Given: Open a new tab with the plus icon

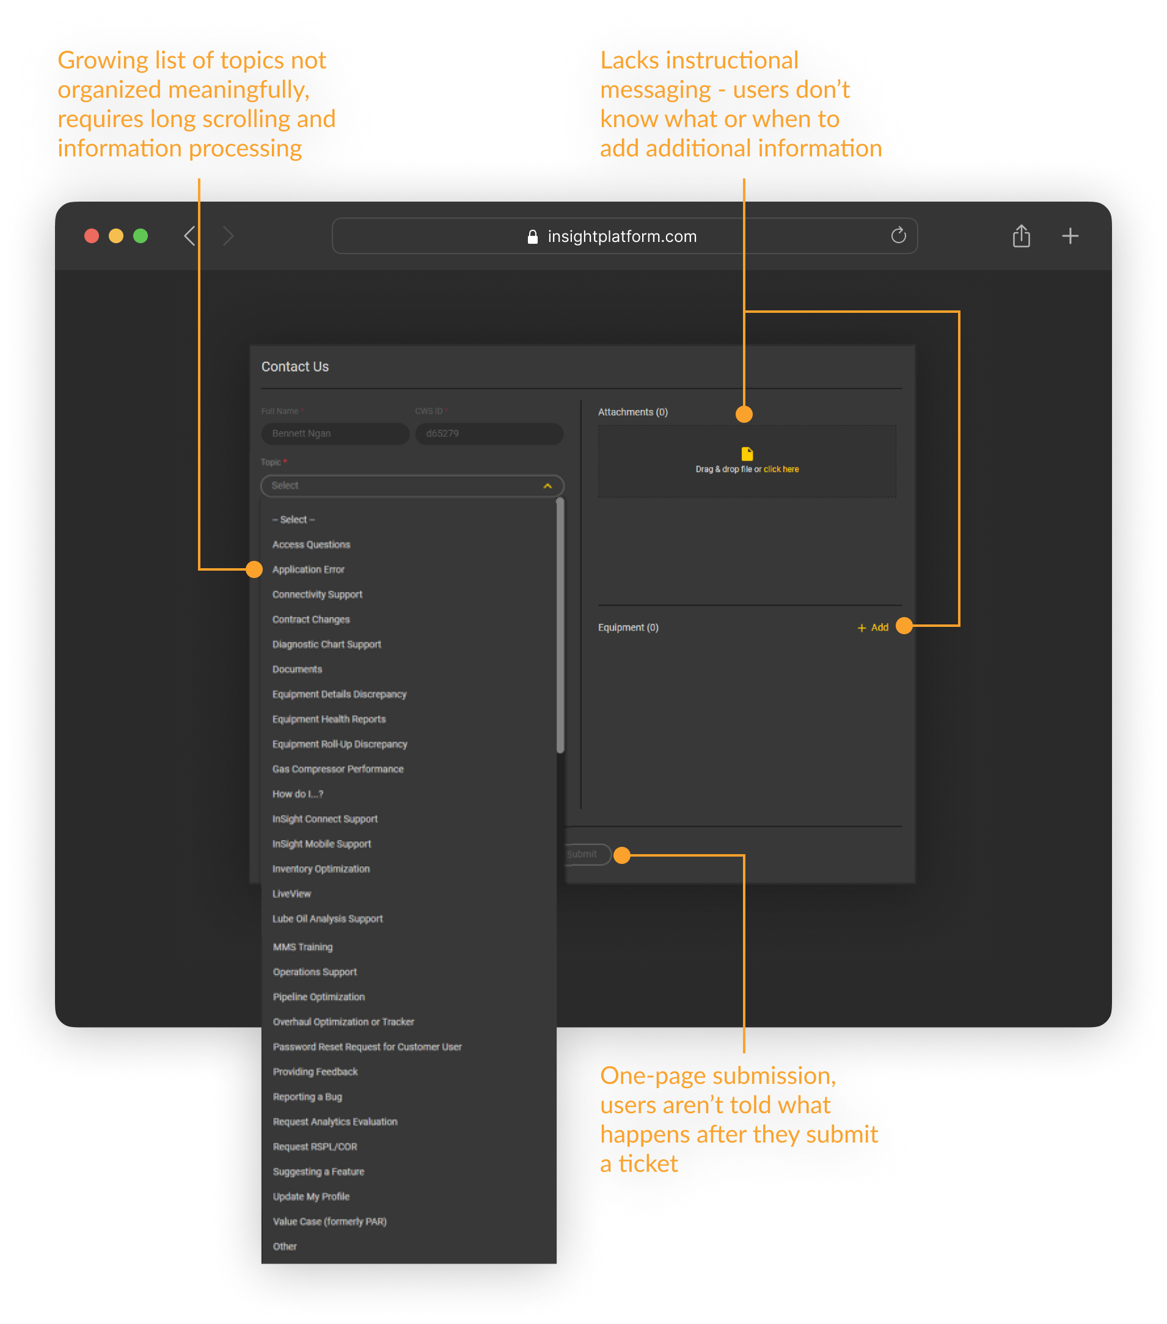Looking at the screenshot, I should 1070,236.
